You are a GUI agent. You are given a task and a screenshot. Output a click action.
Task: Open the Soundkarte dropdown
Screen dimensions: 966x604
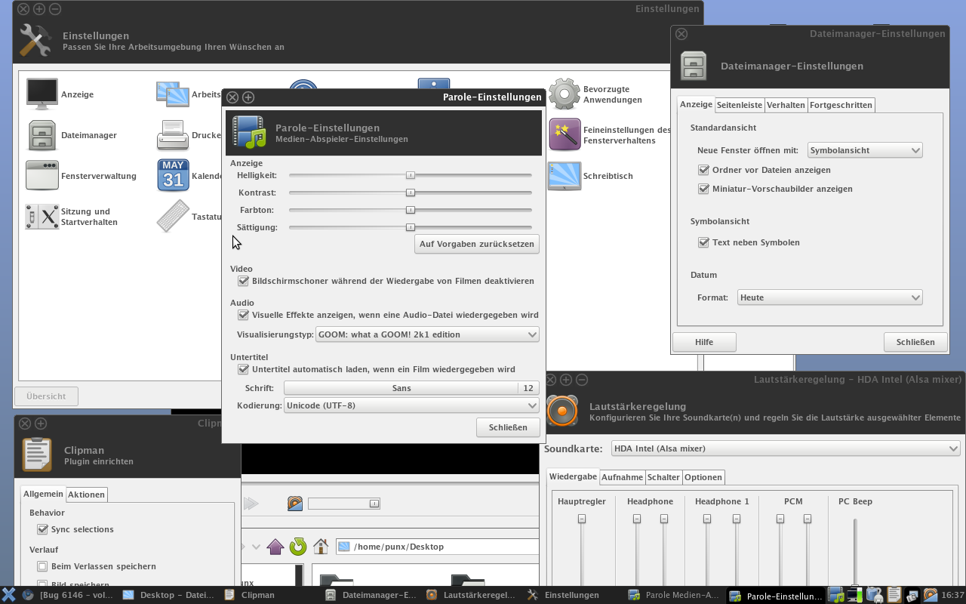785,448
